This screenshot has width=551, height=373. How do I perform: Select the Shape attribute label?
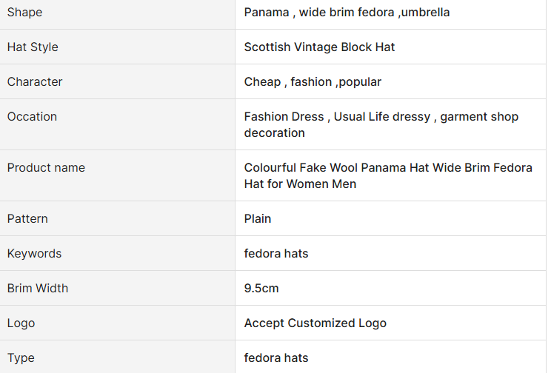[x=24, y=13]
